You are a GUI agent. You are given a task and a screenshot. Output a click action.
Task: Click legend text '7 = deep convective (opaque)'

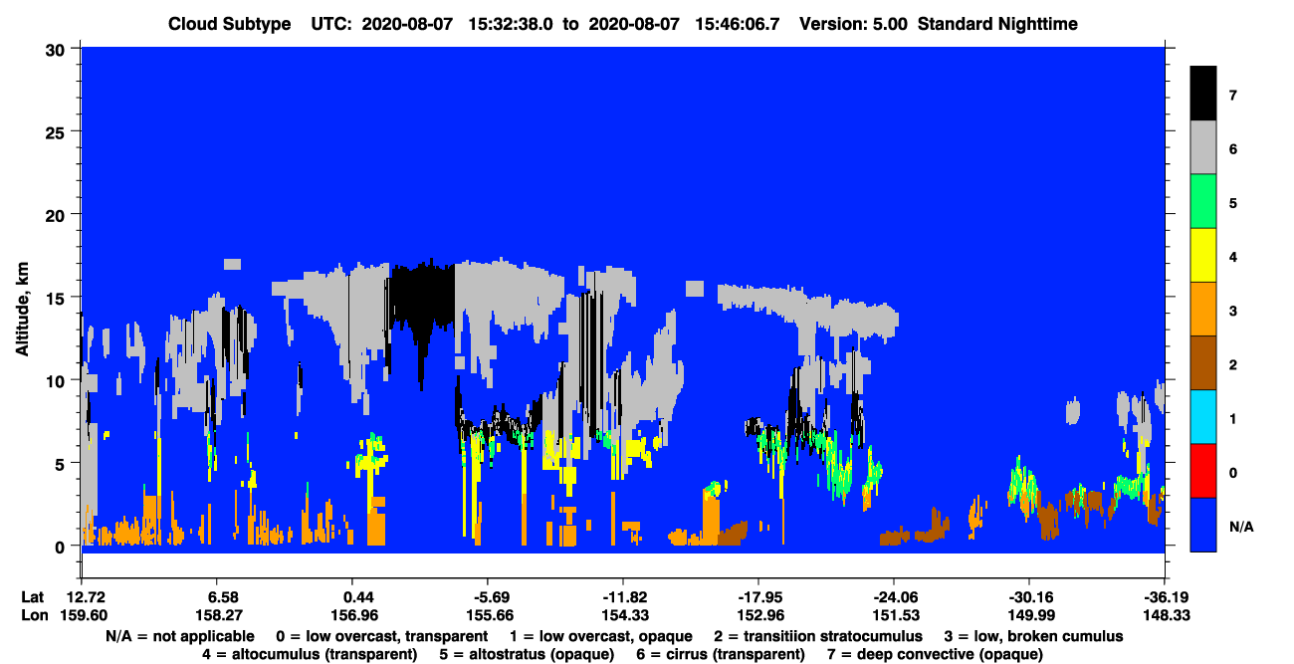point(937,654)
